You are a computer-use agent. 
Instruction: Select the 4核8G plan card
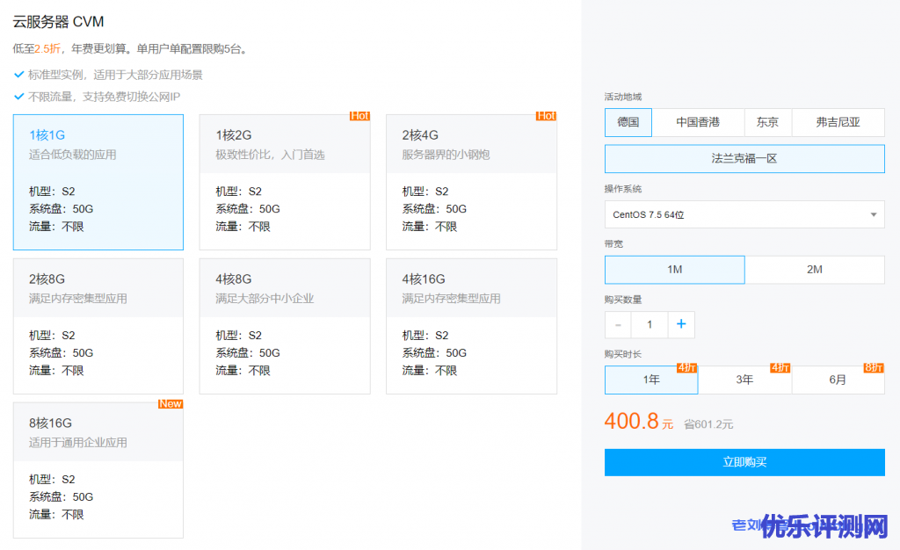pyautogui.click(x=285, y=326)
